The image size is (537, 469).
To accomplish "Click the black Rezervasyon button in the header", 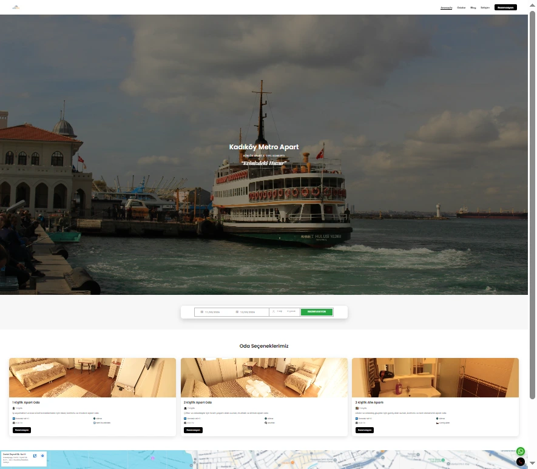I will pyautogui.click(x=505, y=7).
